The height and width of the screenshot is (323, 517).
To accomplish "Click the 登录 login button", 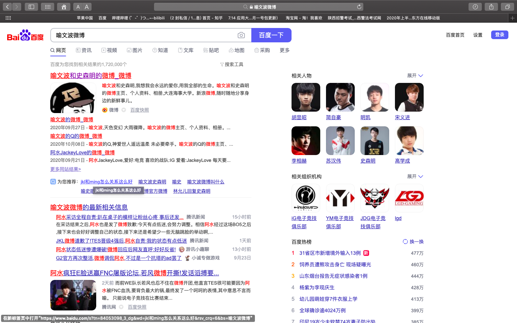I will pyautogui.click(x=500, y=35).
